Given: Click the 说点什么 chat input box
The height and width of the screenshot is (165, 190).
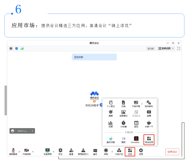Looking at the screenshot, I should pyautogui.click(x=23, y=131).
